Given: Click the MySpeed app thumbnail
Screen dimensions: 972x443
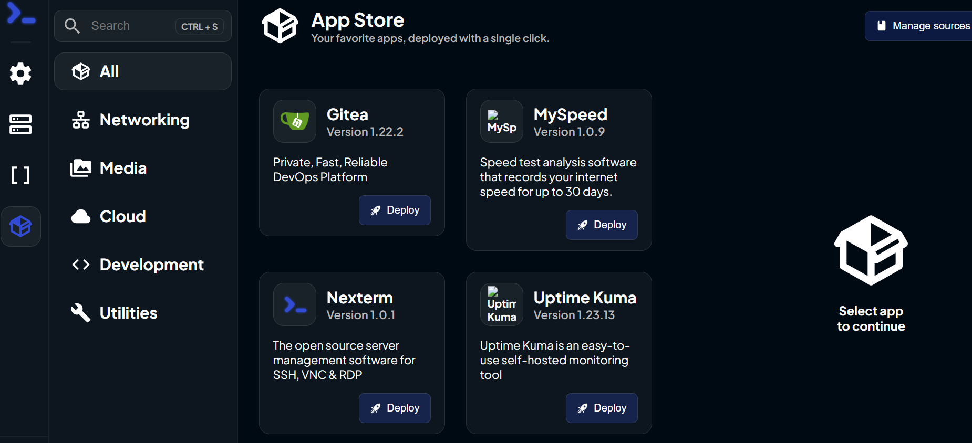Looking at the screenshot, I should click(x=502, y=121).
